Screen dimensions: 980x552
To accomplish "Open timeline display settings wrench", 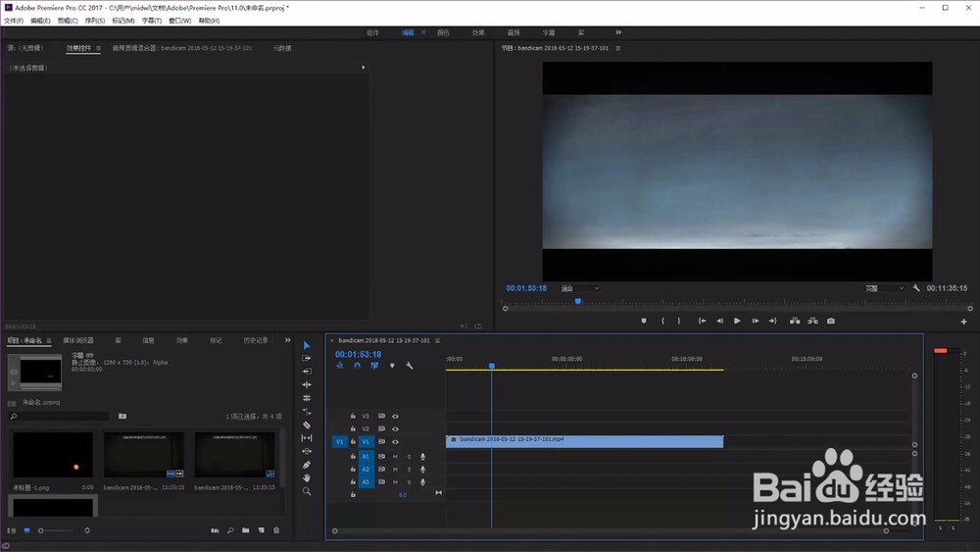I will (x=410, y=366).
